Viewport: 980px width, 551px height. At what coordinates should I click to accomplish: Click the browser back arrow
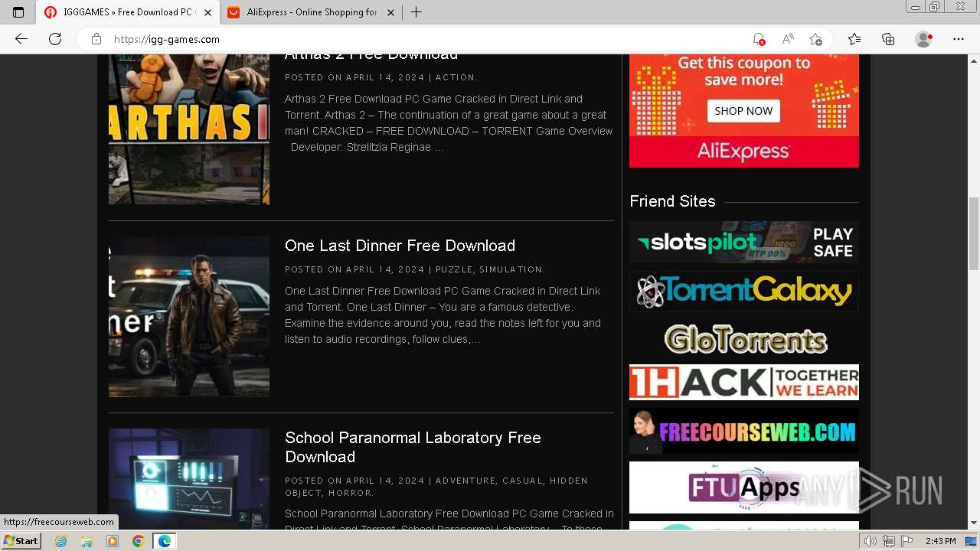[x=21, y=39]
